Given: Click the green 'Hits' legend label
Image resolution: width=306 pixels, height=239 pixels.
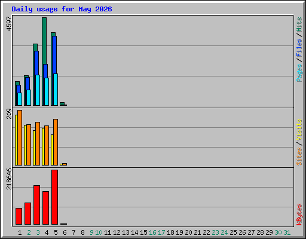Looking at the screenshot, I should click(299, 24).
